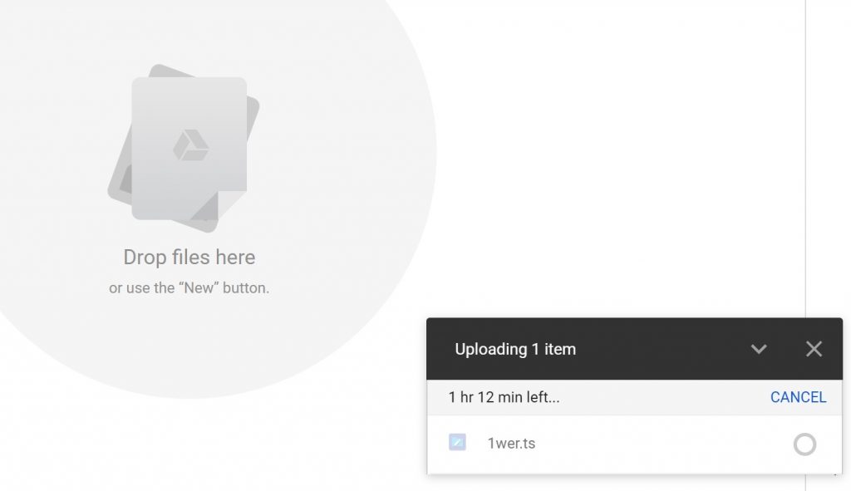Click the 1 hr 12 min left text
Image resolution: width=851 pixels, height=491 pixels.
504,397
